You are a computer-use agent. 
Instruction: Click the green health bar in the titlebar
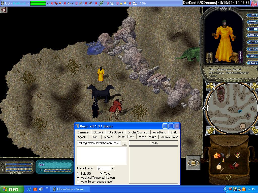pyautogui.click(x=38, y=3)
